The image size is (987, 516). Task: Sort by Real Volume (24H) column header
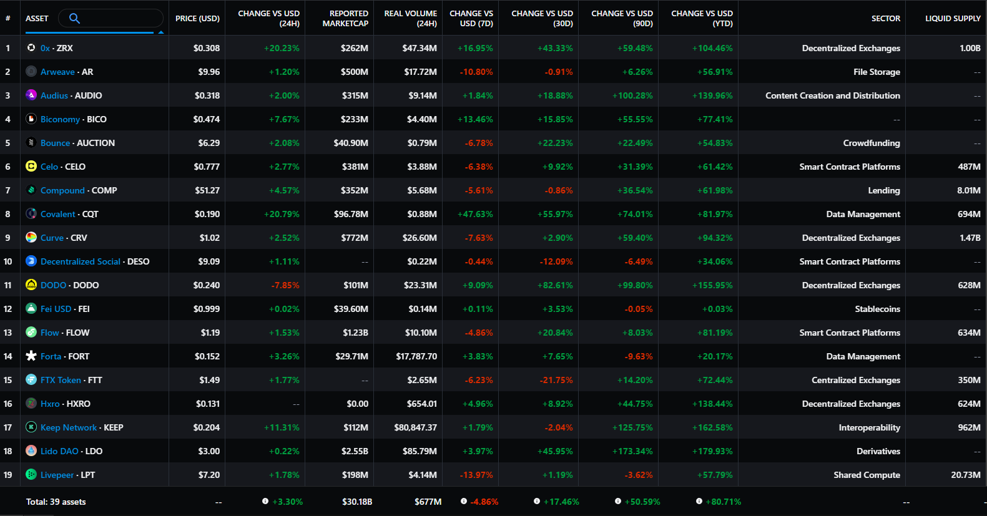click(x=410, y=19)
